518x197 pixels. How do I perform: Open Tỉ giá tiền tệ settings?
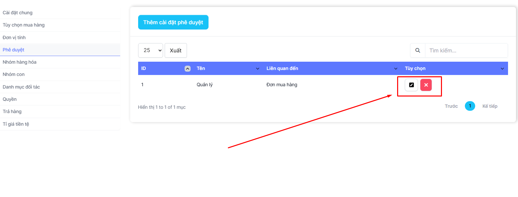(16, 124)
